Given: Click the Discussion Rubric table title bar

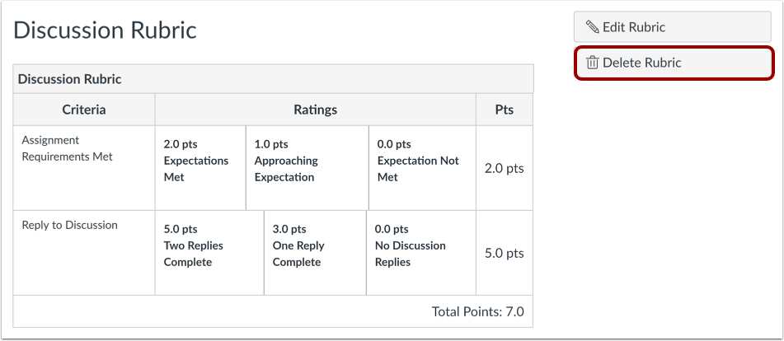Looking at the screenshot, I should [x=273, y=79].
